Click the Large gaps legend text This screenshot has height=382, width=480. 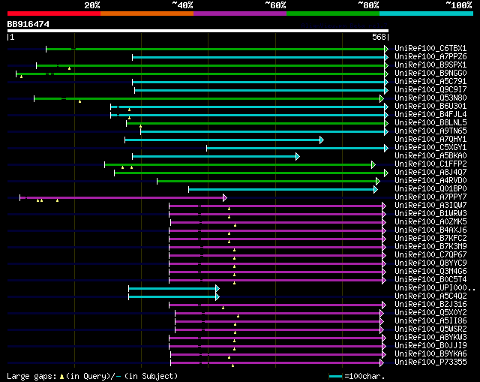click(x=92, y=376)
